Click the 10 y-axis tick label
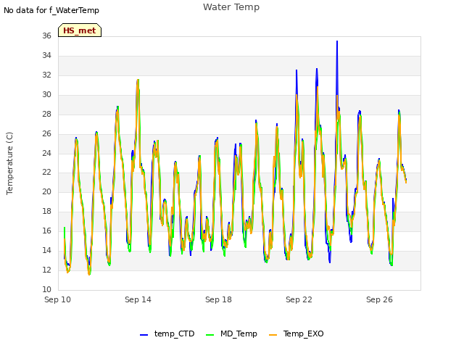 click(x=46, y=289)
